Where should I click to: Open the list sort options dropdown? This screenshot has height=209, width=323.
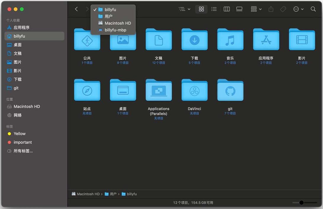[185, 9]
